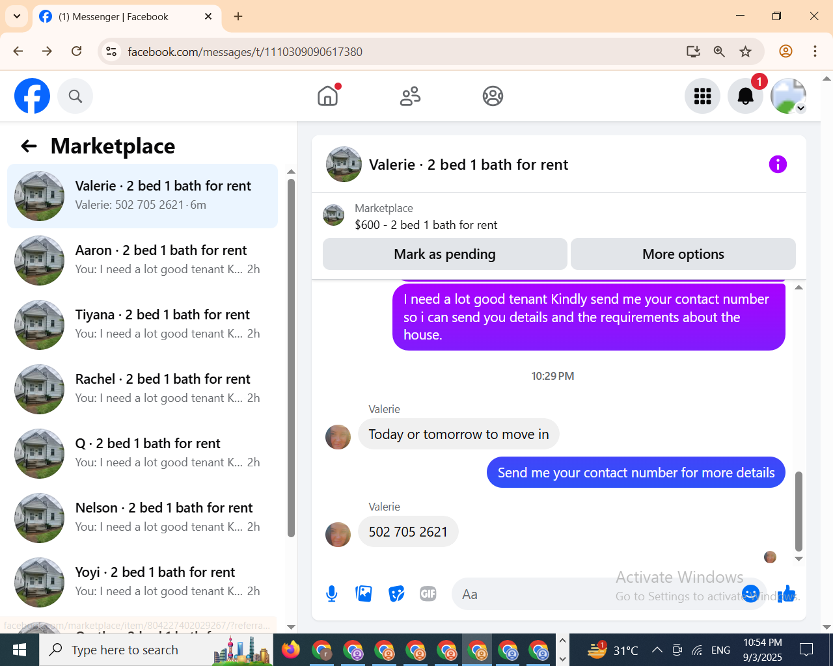Open Chrome three-dot menu

tap(815, 51)
